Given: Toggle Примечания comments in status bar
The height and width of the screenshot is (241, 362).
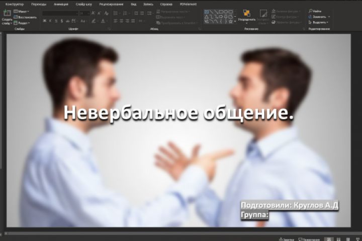Looking at the screenshot, I should click(x=309, y=239).
